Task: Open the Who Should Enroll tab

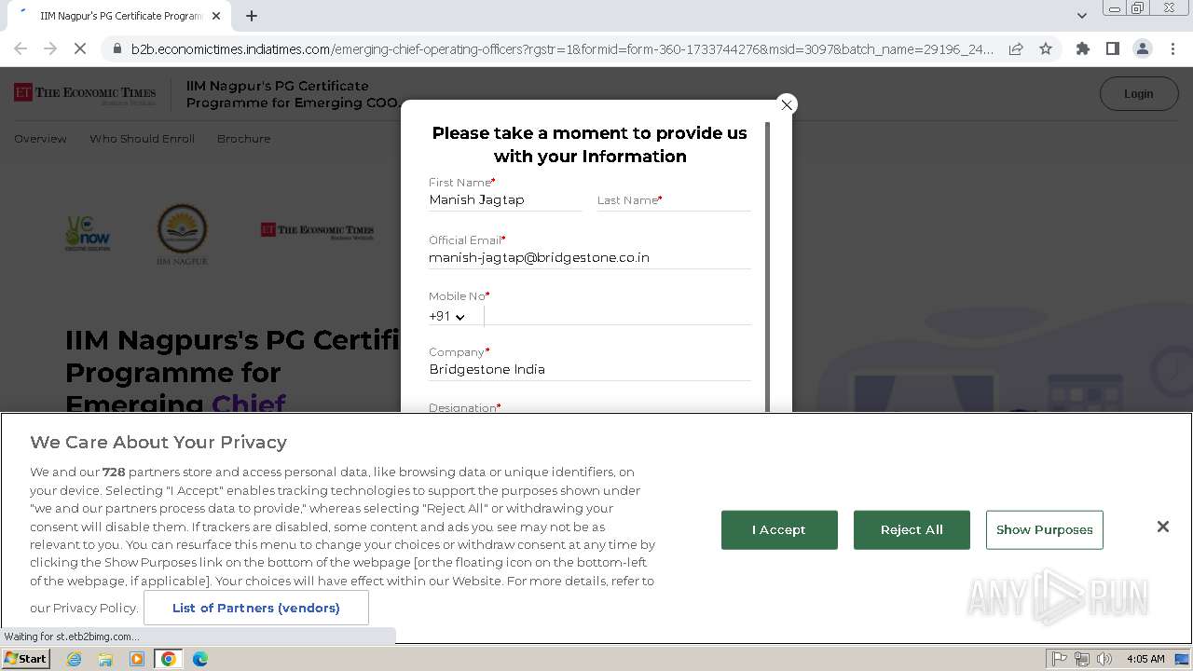Action: [x=142, y=138]
